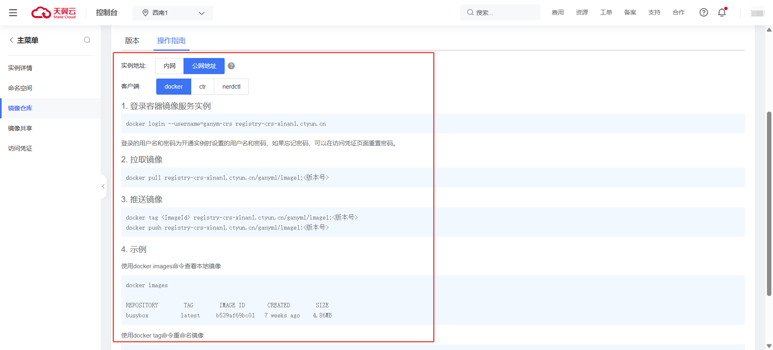The height and width of the screenshot is (350, 773).
Task: Click the State Cloud logo
Action: [54, 13]
